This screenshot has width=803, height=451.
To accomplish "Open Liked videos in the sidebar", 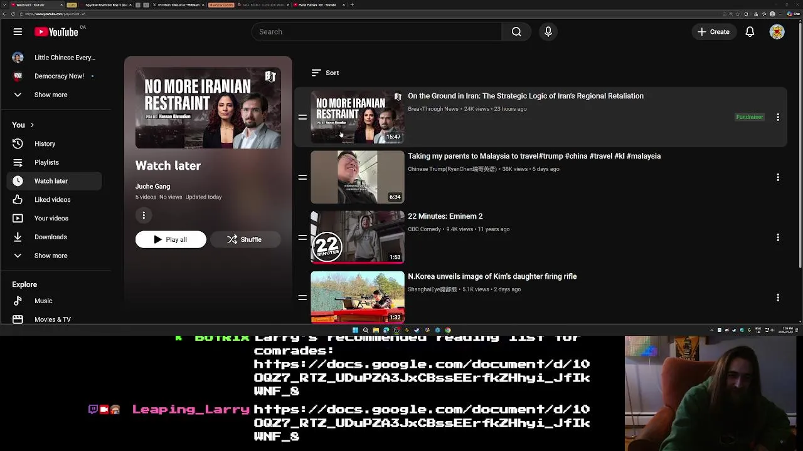I will click(x=51, y=200).
